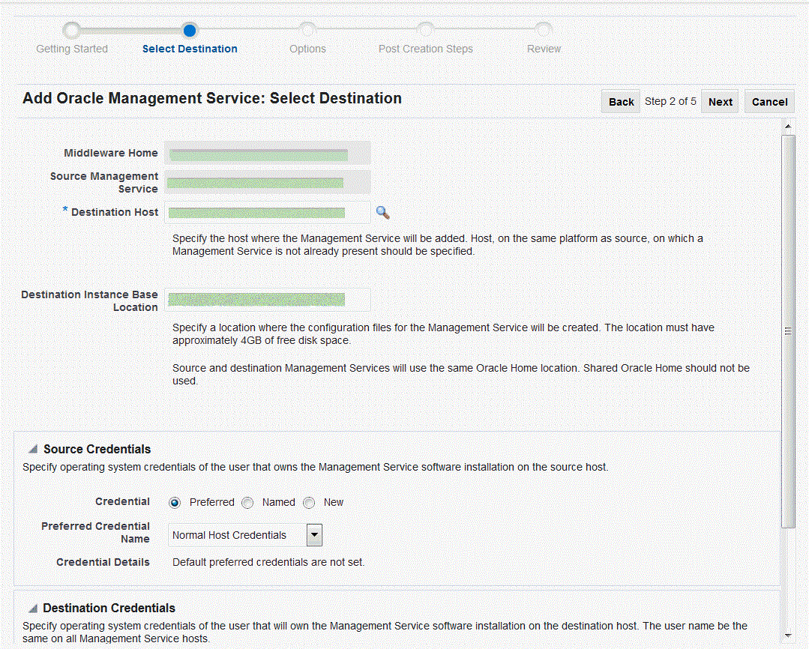Click the Options step circle
The width and height of the screenshot is (809, 649).
(307, 30)
